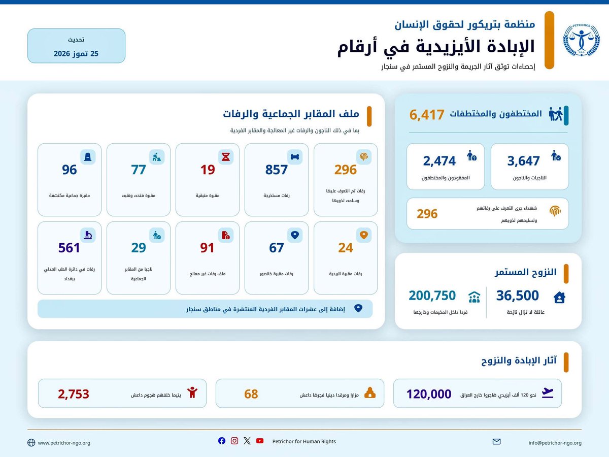Click the bone icon above 857
The height and width of the screenshot is (457, 609).
click(x=295, y=157)
